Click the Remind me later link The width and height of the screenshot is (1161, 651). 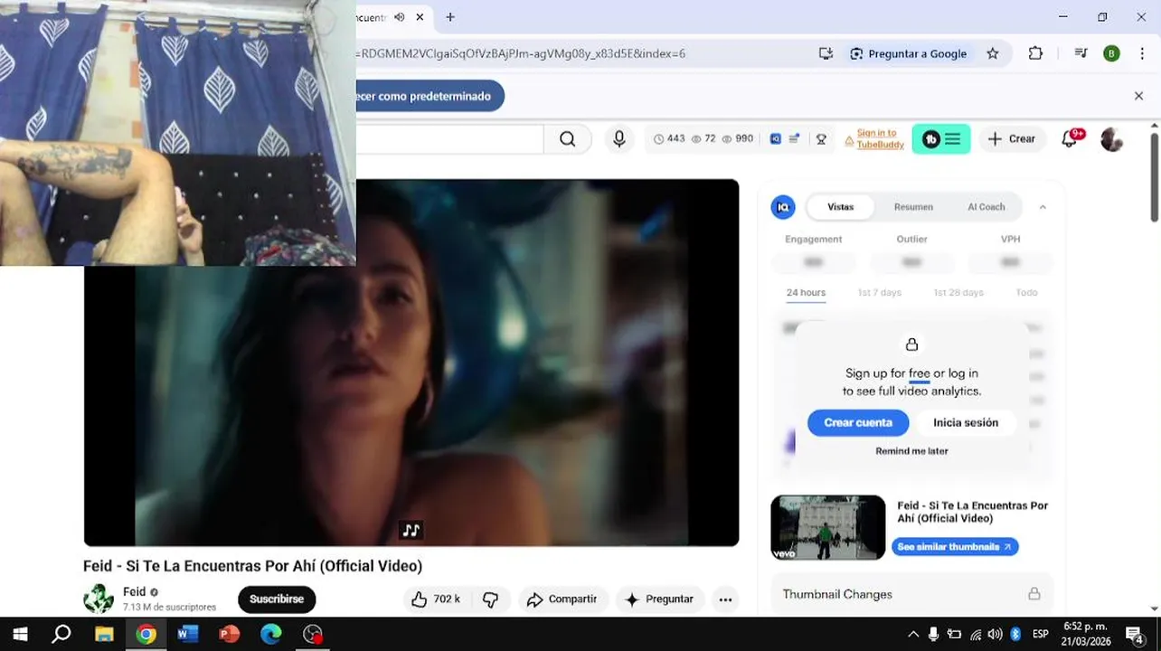(911, 451)
